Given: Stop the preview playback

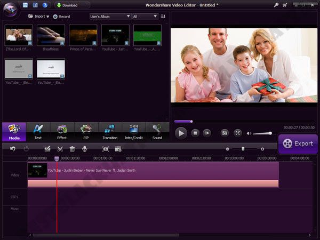Looking at the screenshot, I should (195, 133).
